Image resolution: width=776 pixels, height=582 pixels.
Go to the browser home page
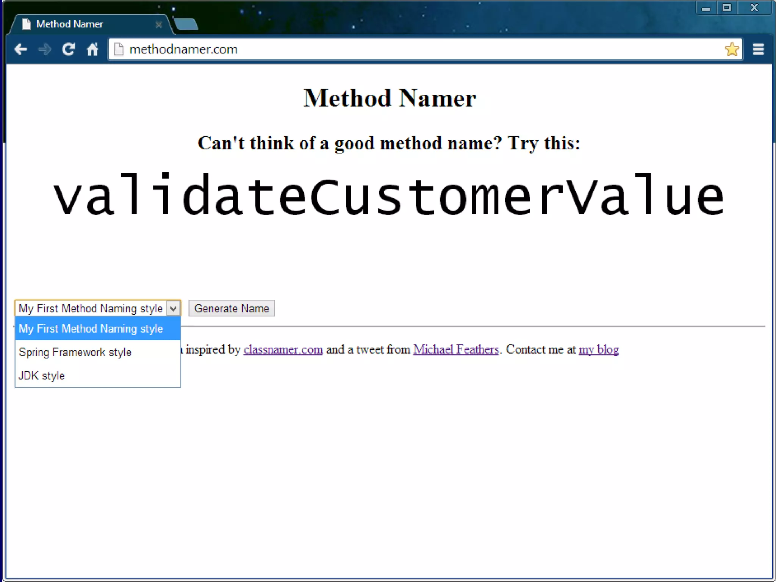92,49
